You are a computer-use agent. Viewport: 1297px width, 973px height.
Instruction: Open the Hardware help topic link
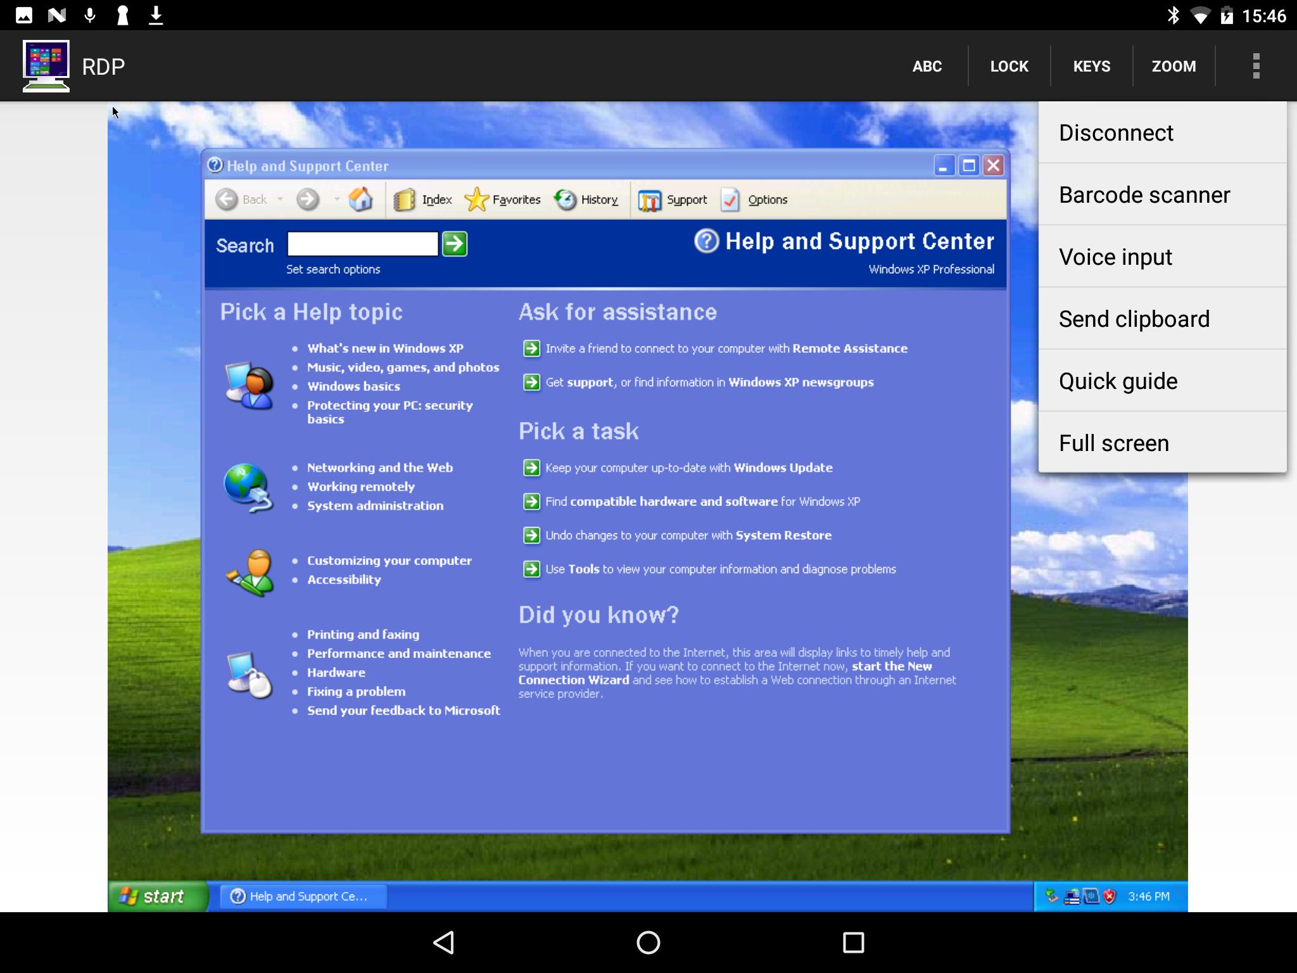pos(336,673)
